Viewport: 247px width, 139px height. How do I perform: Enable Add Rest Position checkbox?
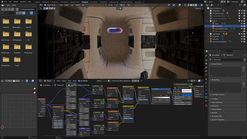(211, 95)
